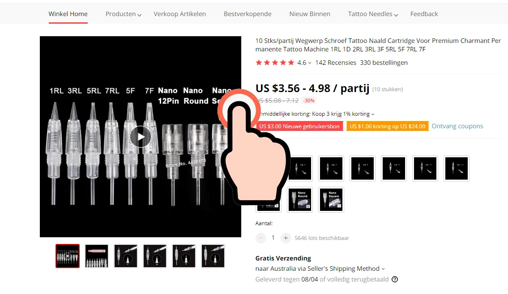Decrease quantity with the minus button
Screen dimensions: 508x294
[x=260, y=238]
